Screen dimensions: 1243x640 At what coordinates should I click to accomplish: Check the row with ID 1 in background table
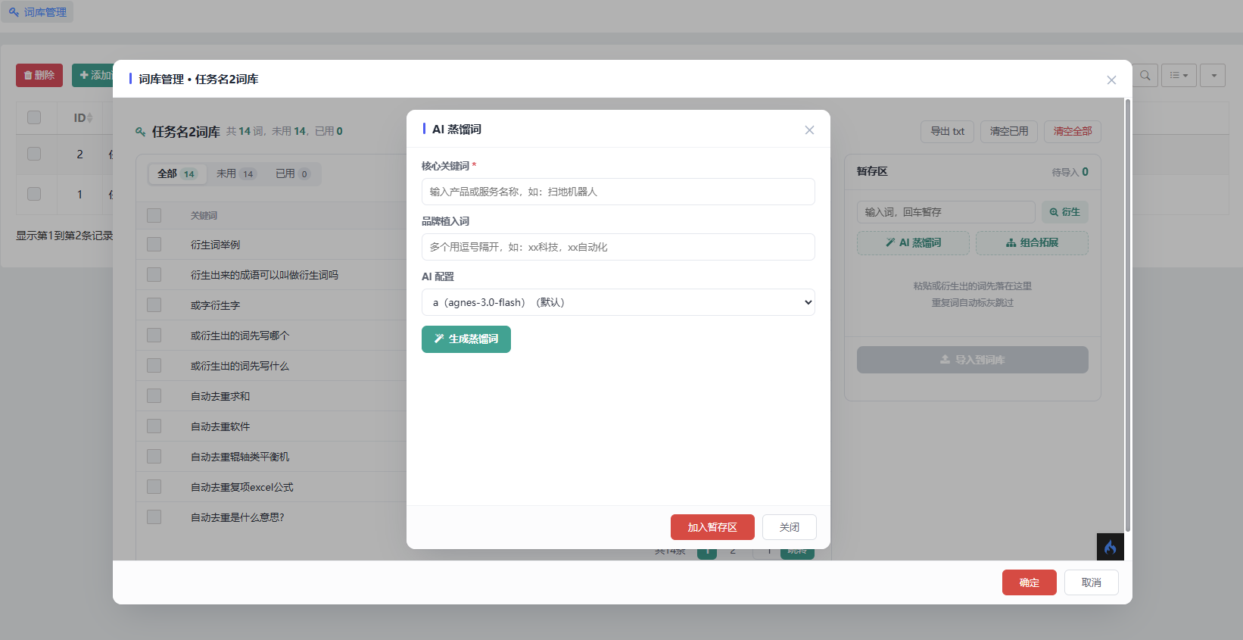coord(34,194)
